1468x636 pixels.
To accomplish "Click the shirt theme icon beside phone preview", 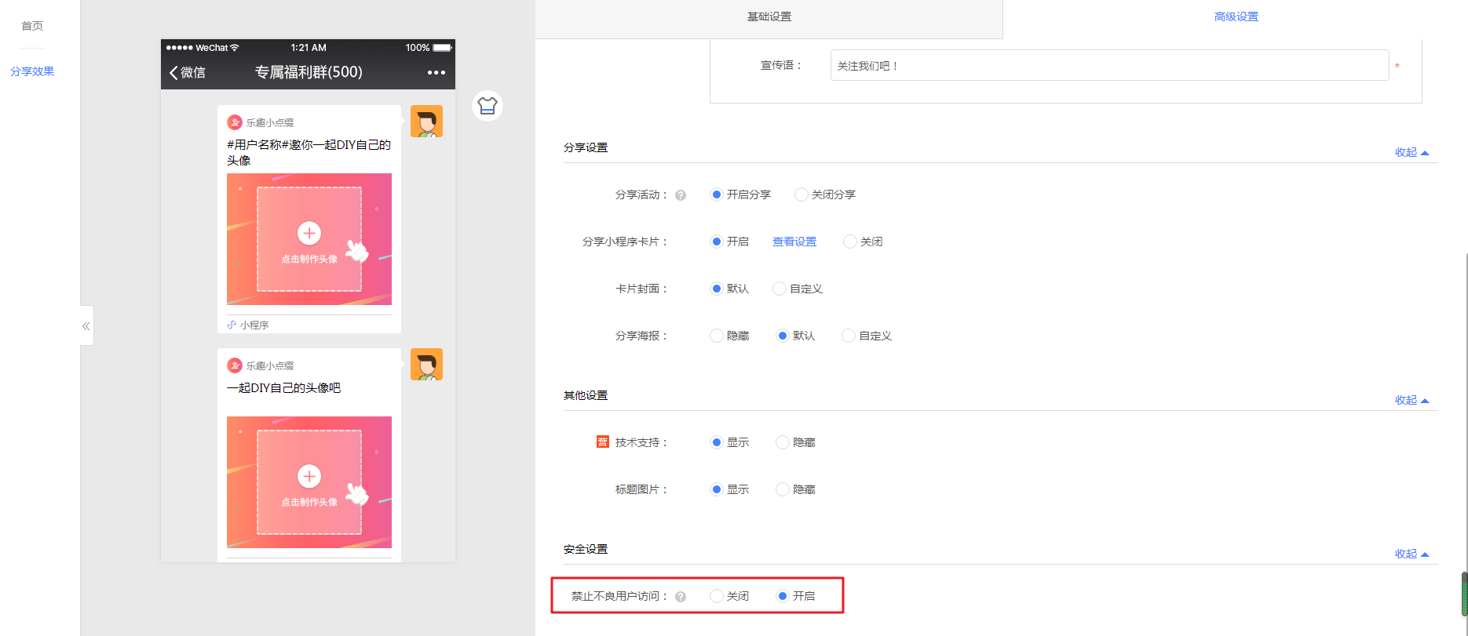I will (488, 106).
